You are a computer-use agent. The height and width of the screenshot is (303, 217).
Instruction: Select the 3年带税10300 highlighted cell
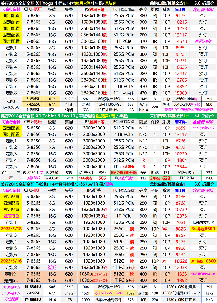(x=203, y=261)
